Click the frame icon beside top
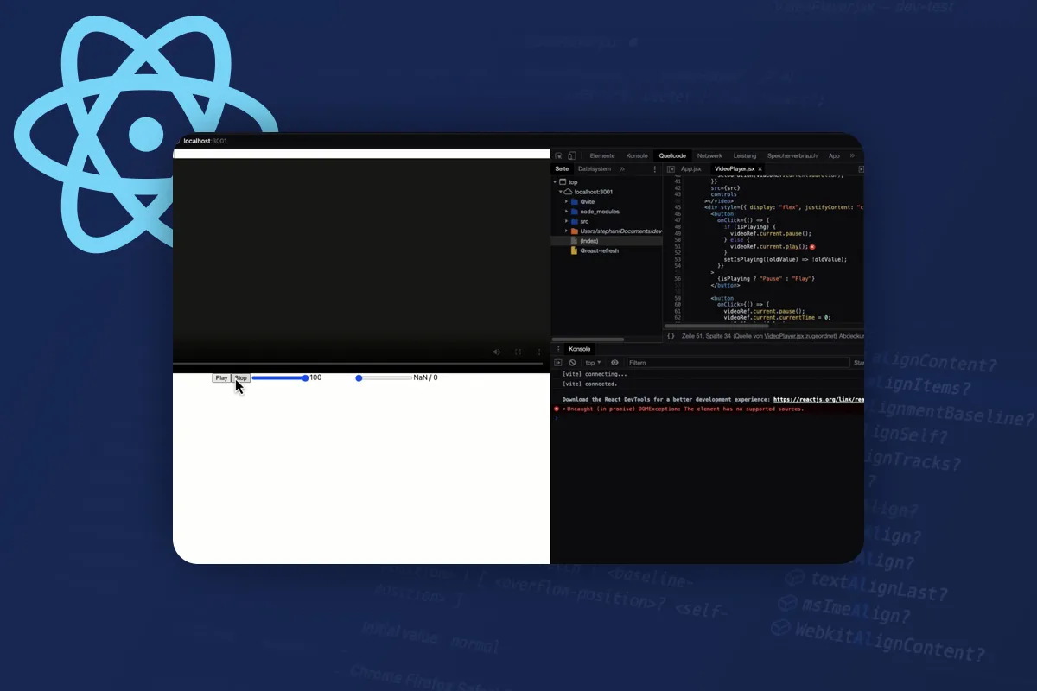The image size is (1037, 691). tap(563, 181)
